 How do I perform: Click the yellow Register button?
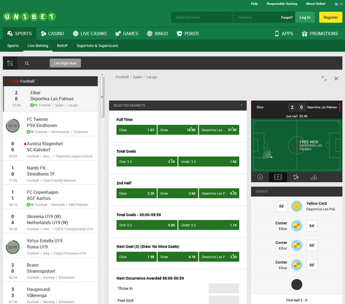point(330,17)
